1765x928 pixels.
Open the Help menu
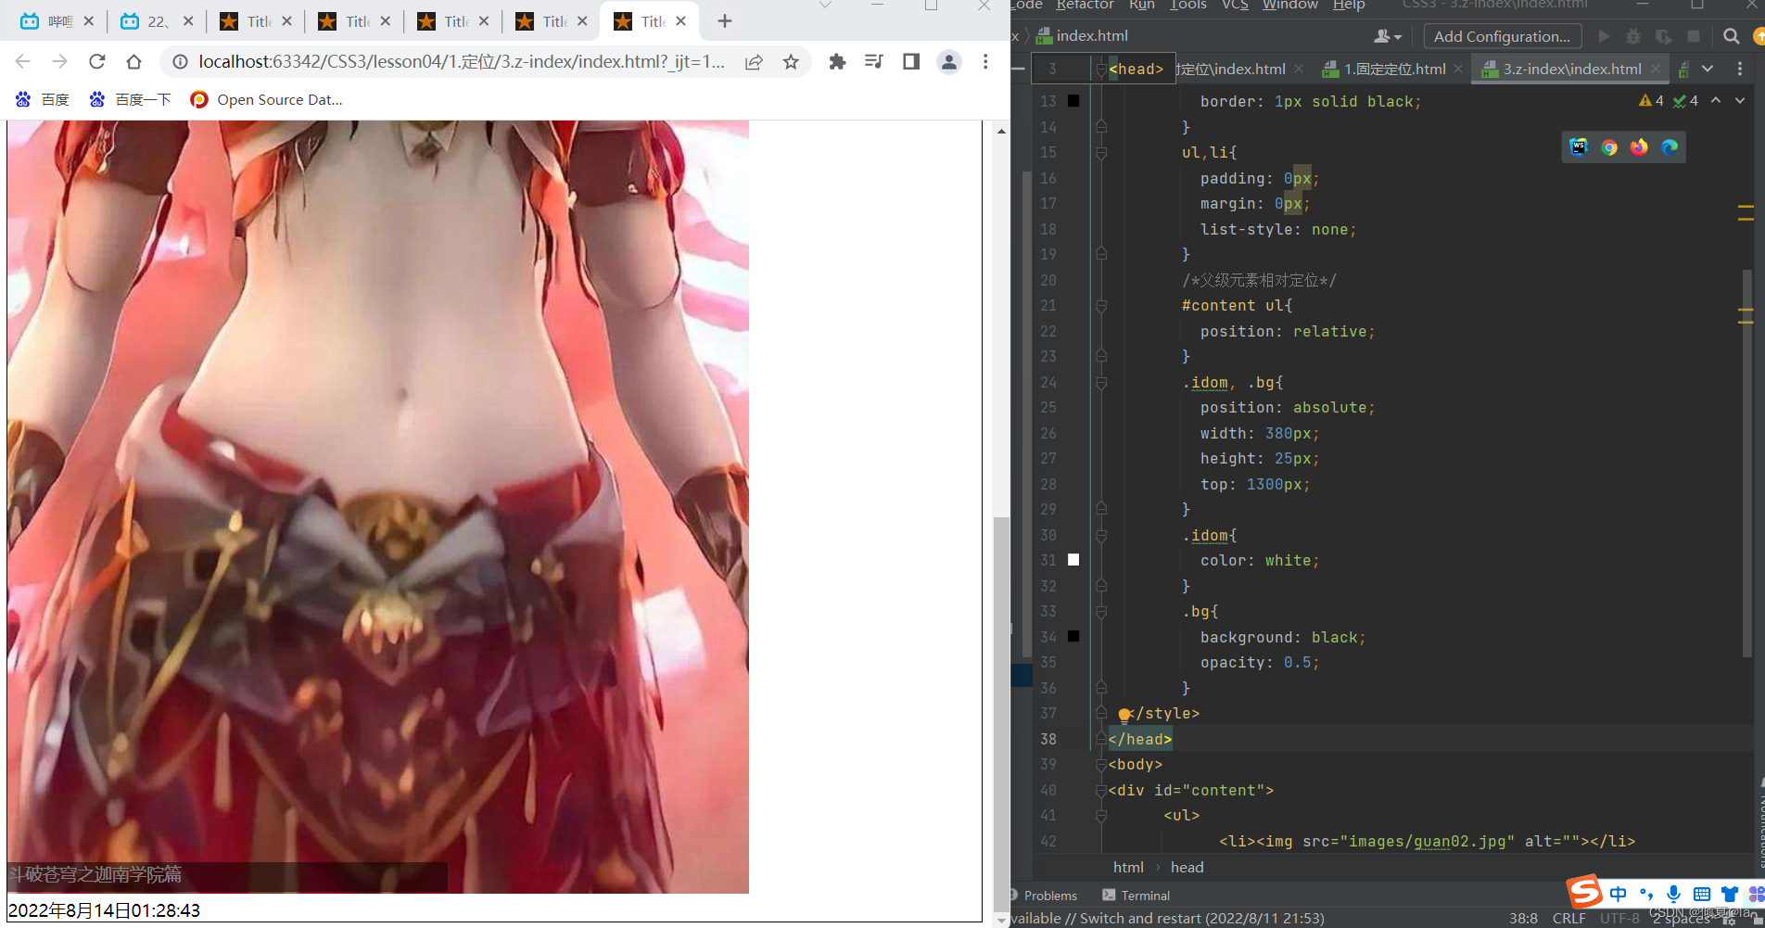coord(1349,5)
